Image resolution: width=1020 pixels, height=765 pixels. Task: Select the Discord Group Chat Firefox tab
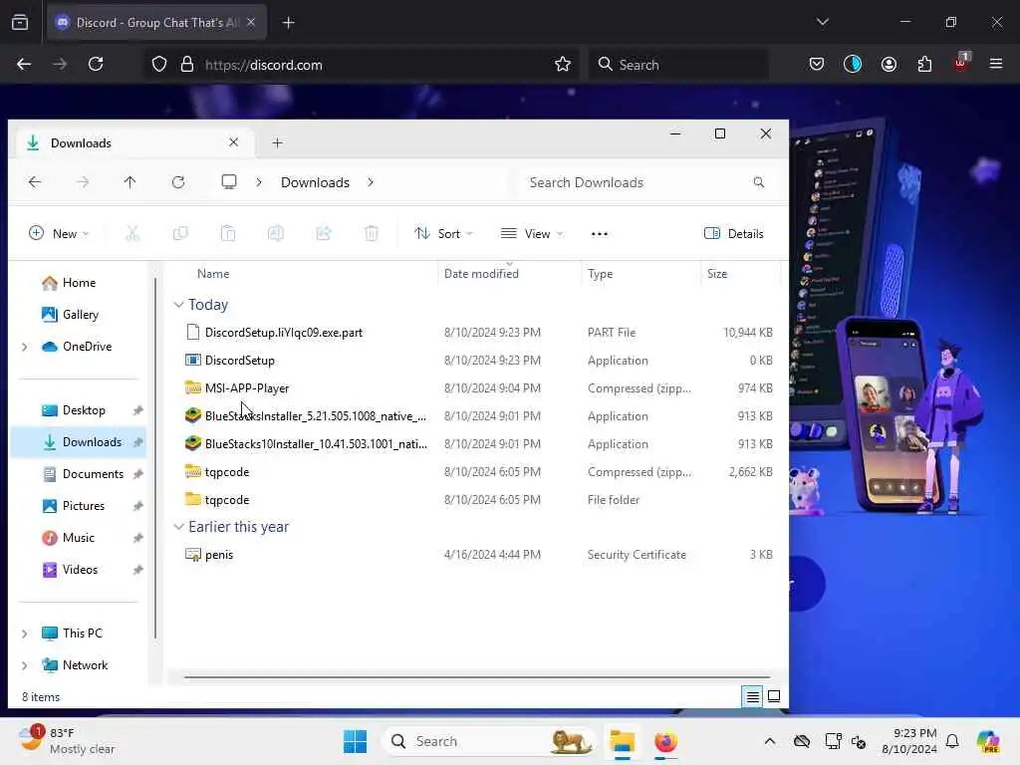(x=156, y=23)
